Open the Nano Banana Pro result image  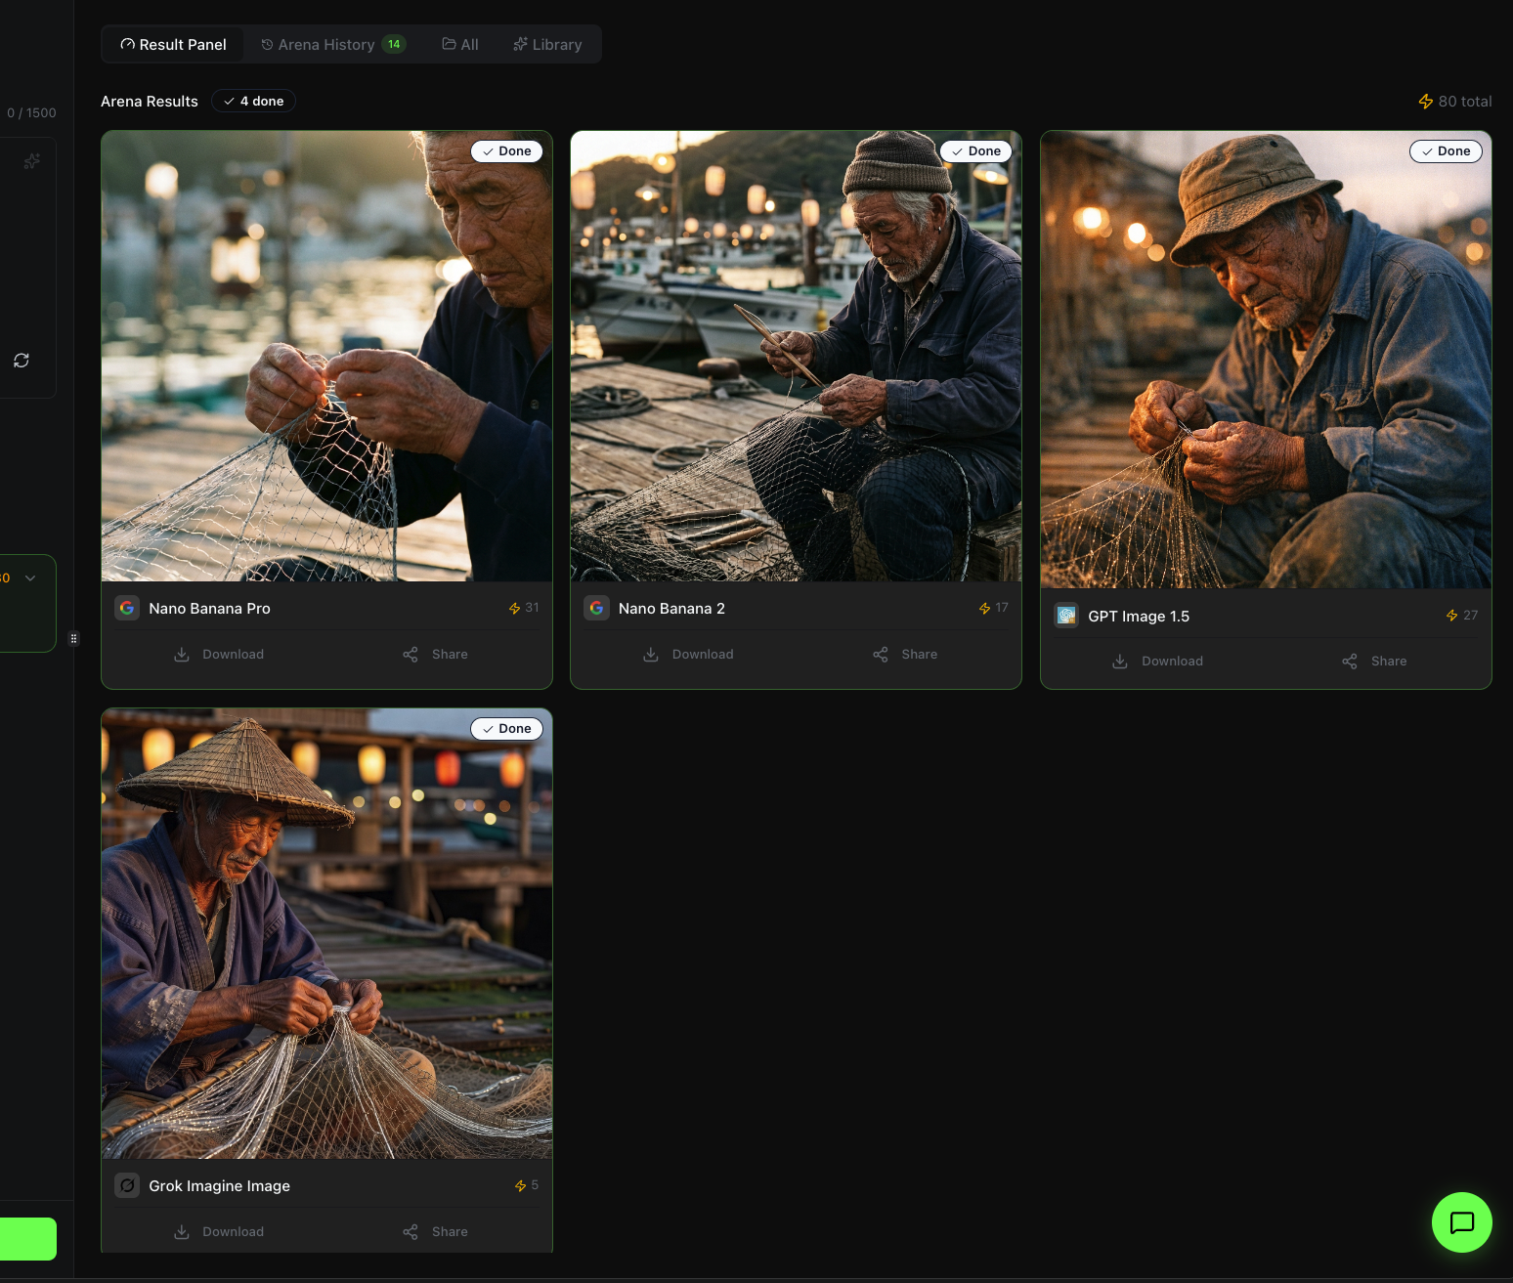click(326, 357)
